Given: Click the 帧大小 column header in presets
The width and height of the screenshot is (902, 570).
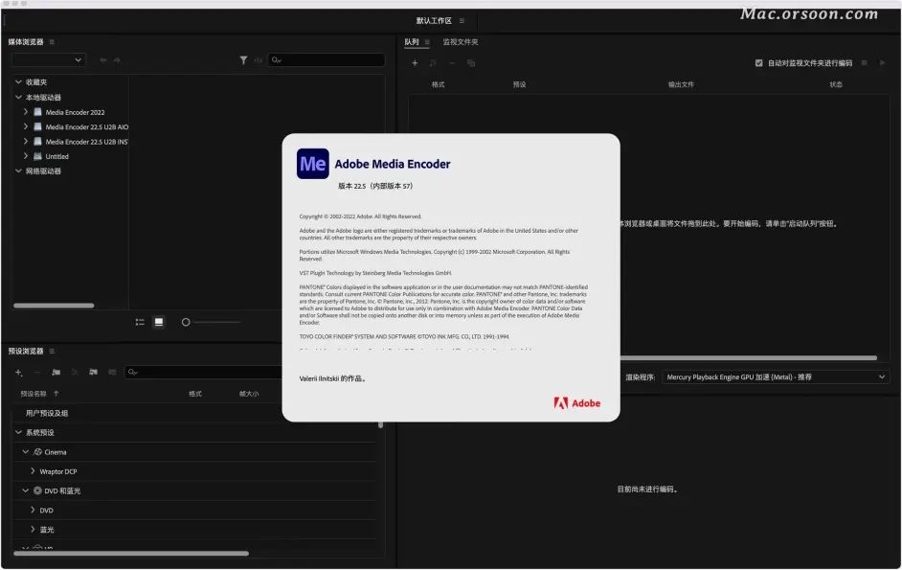Looking at the screenshot, I should (x=249, y=394).
